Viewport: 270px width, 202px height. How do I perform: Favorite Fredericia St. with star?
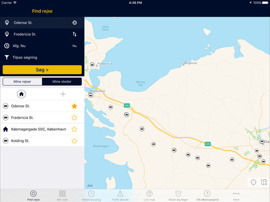pyautogui.click(x=74, y=118)
